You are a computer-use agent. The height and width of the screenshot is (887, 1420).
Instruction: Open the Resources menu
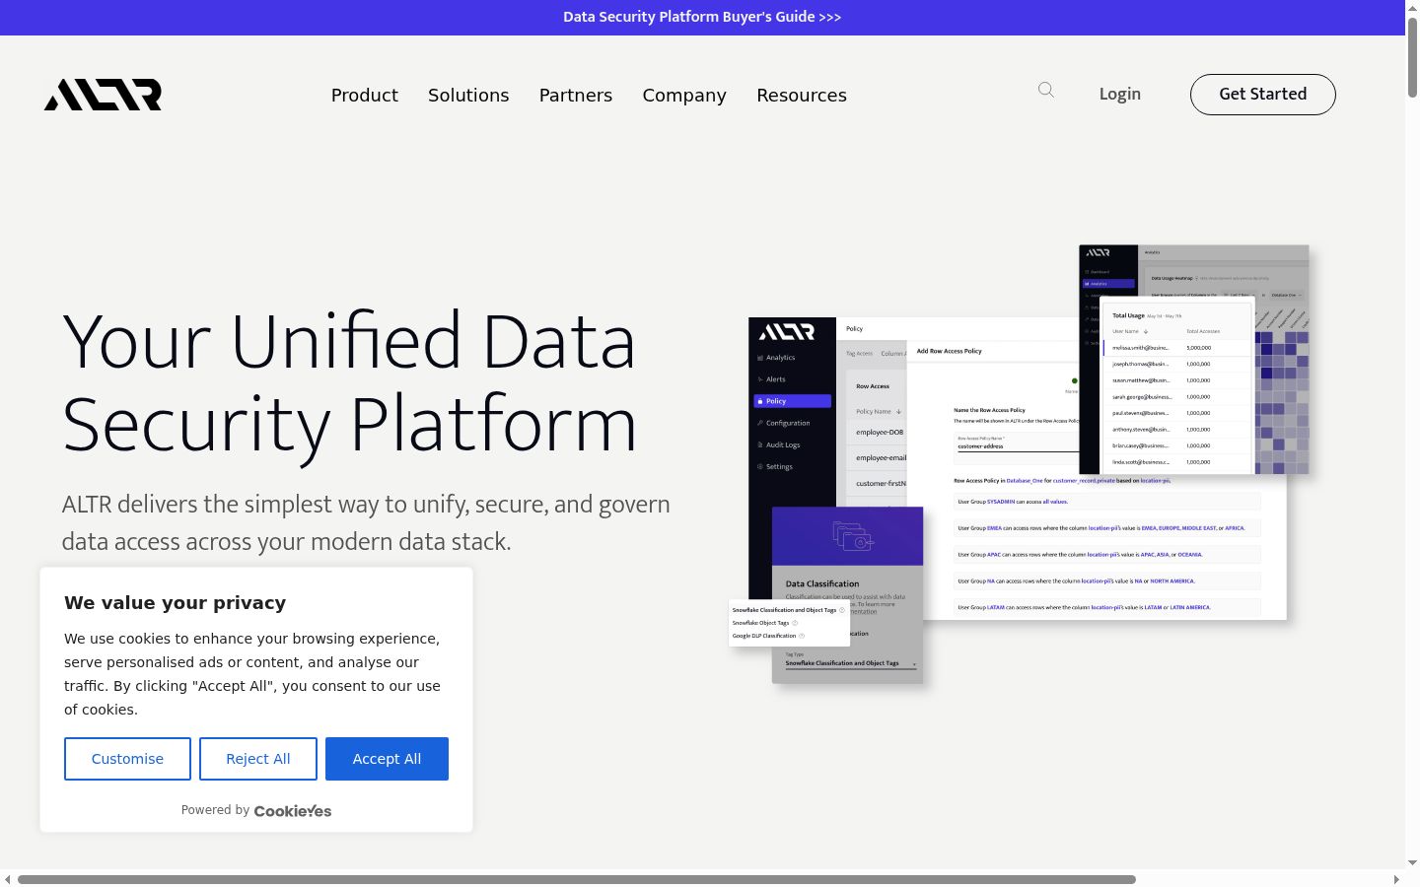click(x=802, y=95)
